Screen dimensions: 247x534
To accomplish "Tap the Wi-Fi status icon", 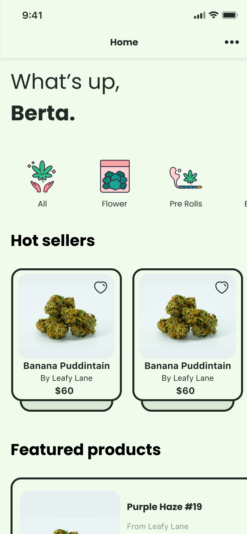I will point(214,15).
